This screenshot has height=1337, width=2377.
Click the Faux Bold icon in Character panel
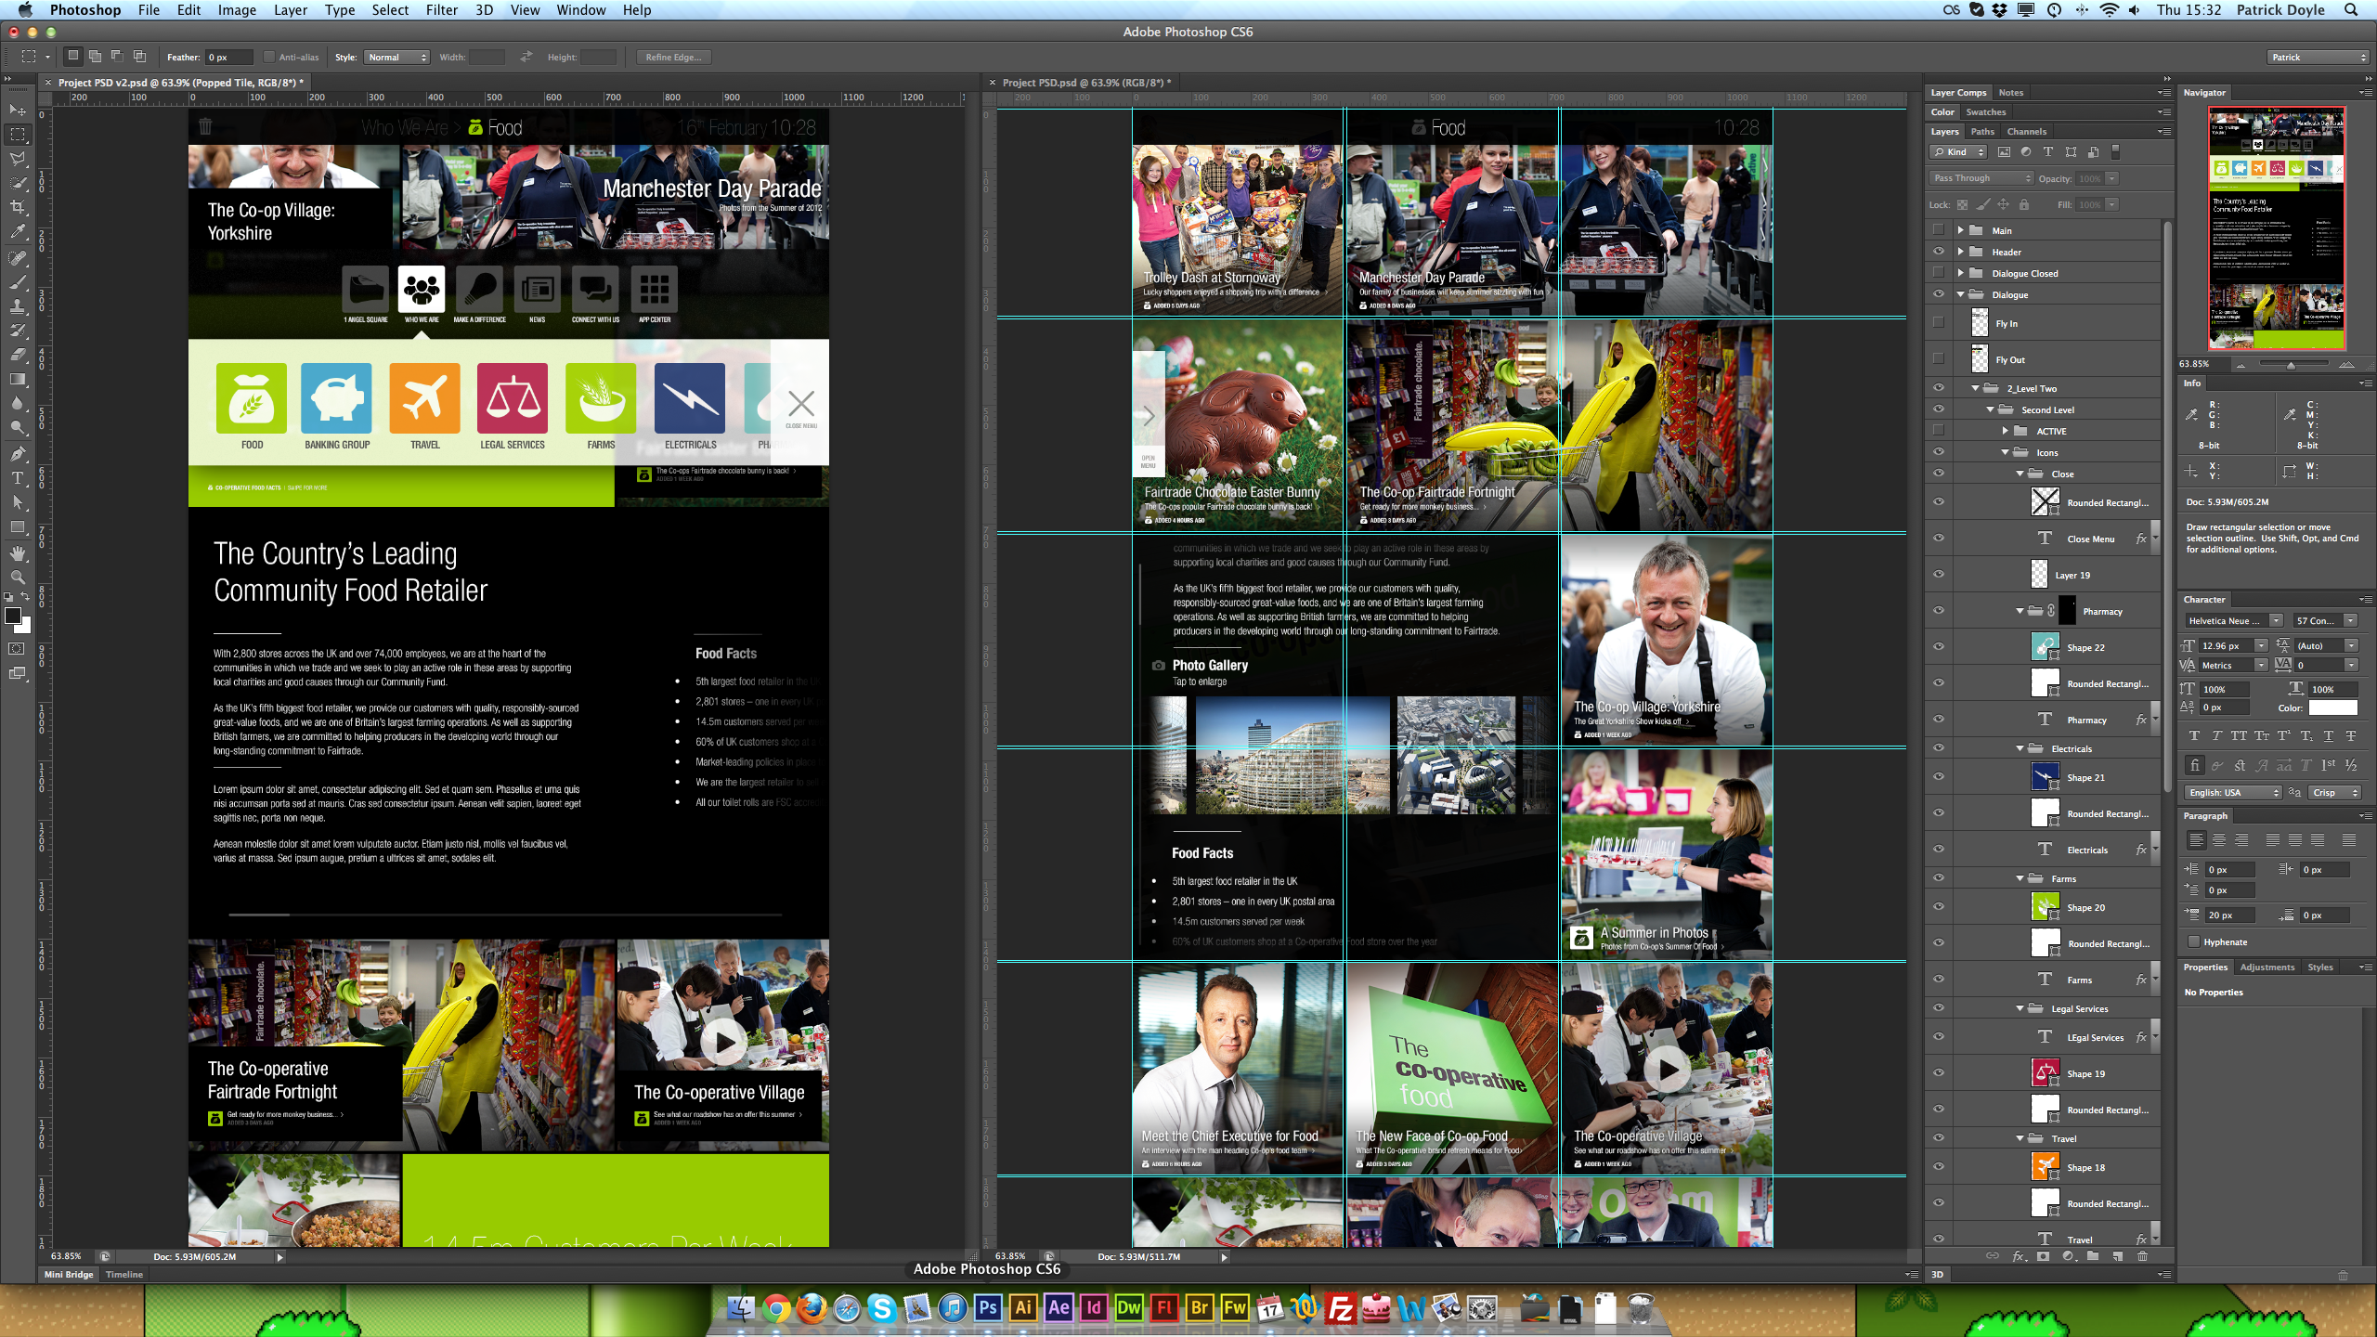(x=2196, y=735)
